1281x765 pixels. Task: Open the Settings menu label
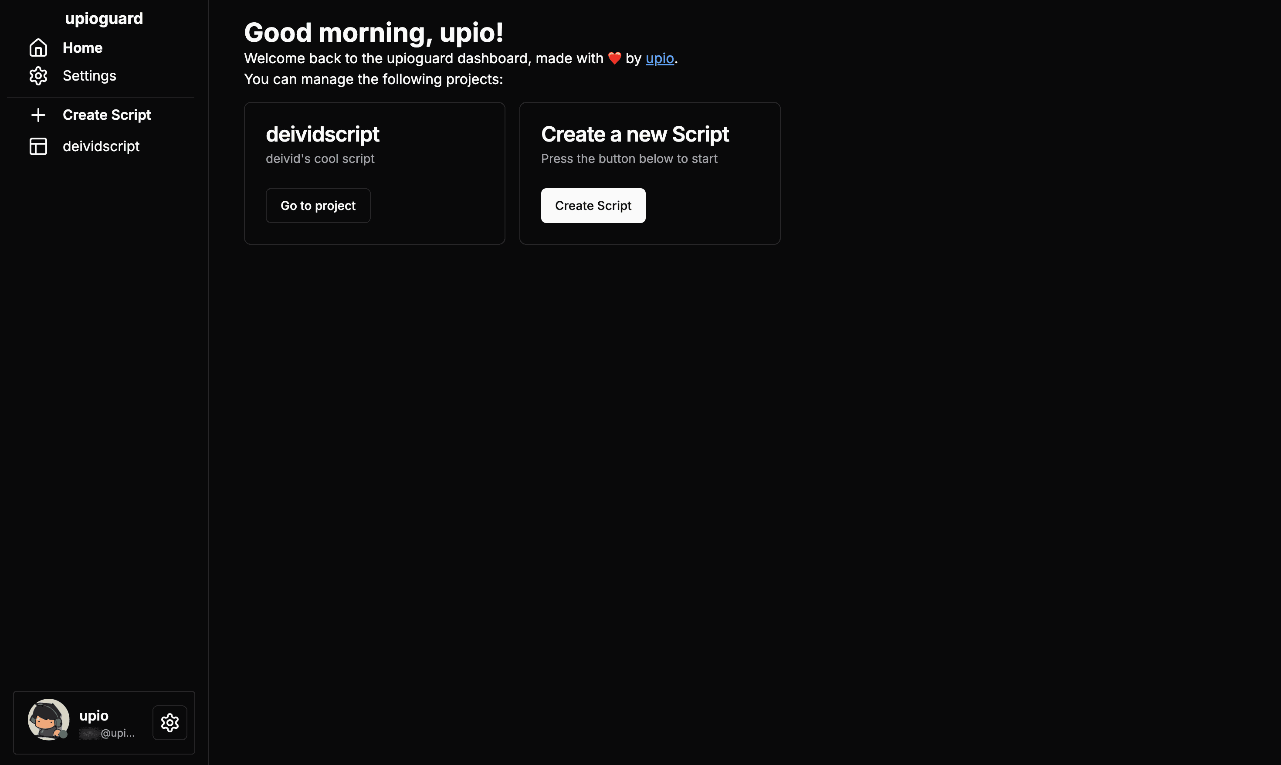89,76
